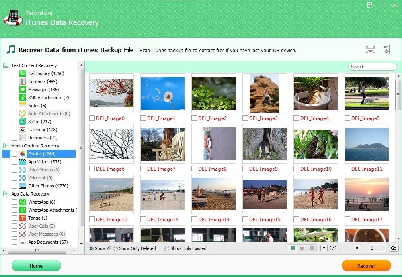Click the Notes icon

[23, 106]
